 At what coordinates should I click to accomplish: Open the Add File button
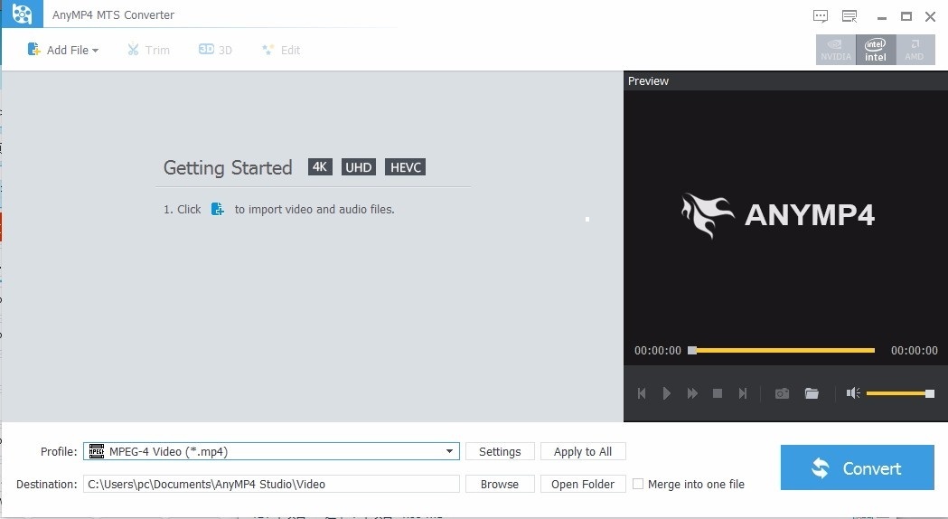click(62, 51)
